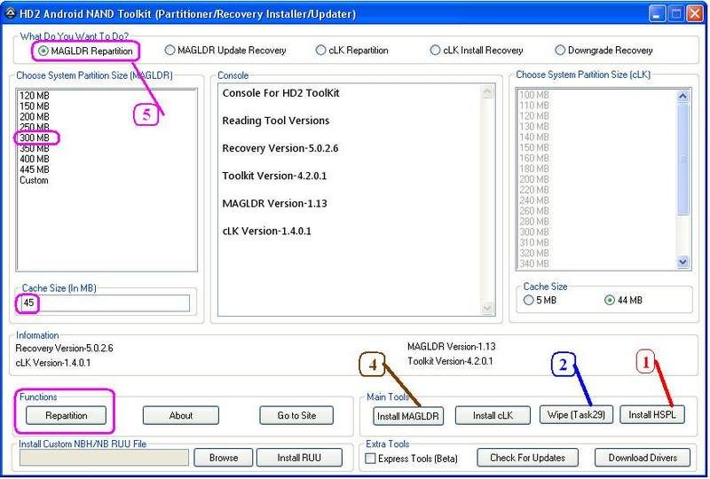Click Wipe (Task29) button
The width and height of the screenshot is (710, 479).
tap(576, 414)
